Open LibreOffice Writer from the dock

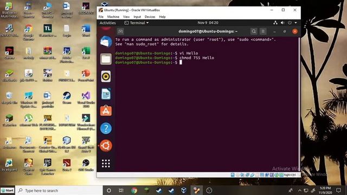coord(106,94)
